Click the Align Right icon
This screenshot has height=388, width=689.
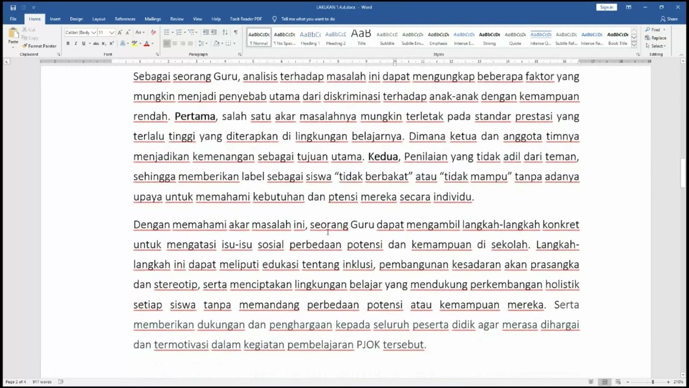coord(182,43)
